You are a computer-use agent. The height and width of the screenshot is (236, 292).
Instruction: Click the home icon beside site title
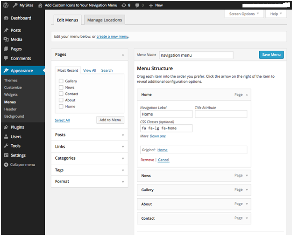(40, 6)
